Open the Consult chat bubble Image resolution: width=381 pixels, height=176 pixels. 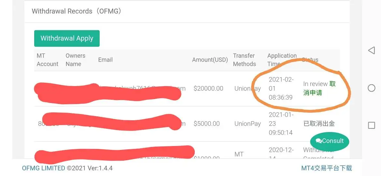coord(329,141)
